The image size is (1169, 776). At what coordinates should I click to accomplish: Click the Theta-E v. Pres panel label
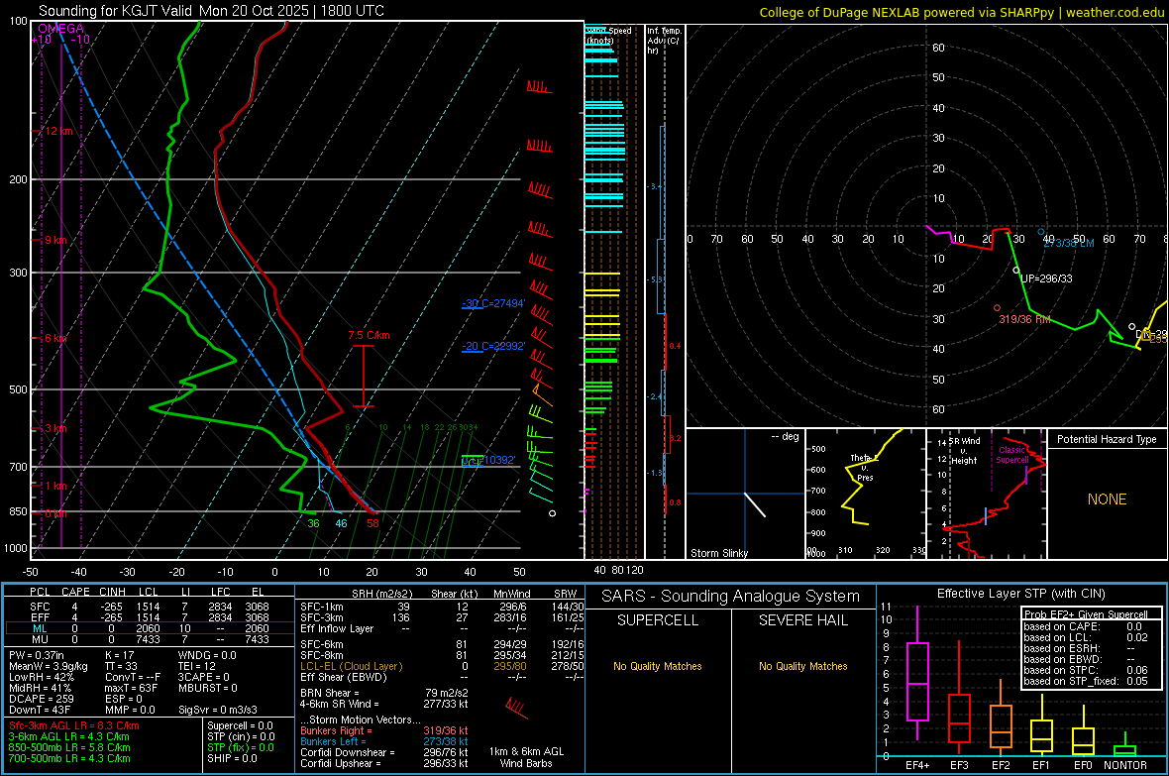pyautogui.click(x=864, y=468)
